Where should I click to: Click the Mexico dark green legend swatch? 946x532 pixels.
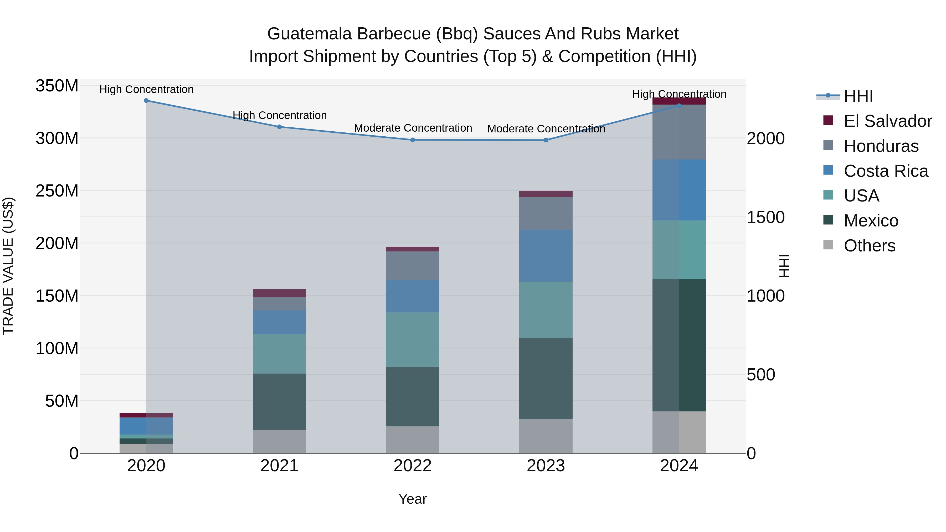click(828, 220)
